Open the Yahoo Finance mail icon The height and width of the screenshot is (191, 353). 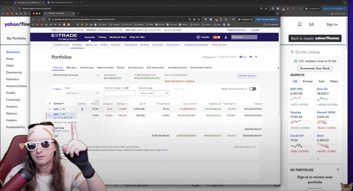(x=311, y=24)
